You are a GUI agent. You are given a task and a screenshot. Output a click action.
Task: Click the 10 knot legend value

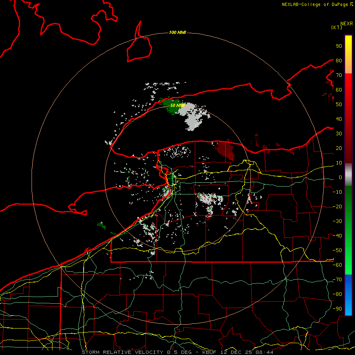pyautogui.click(x=339, y=163)
